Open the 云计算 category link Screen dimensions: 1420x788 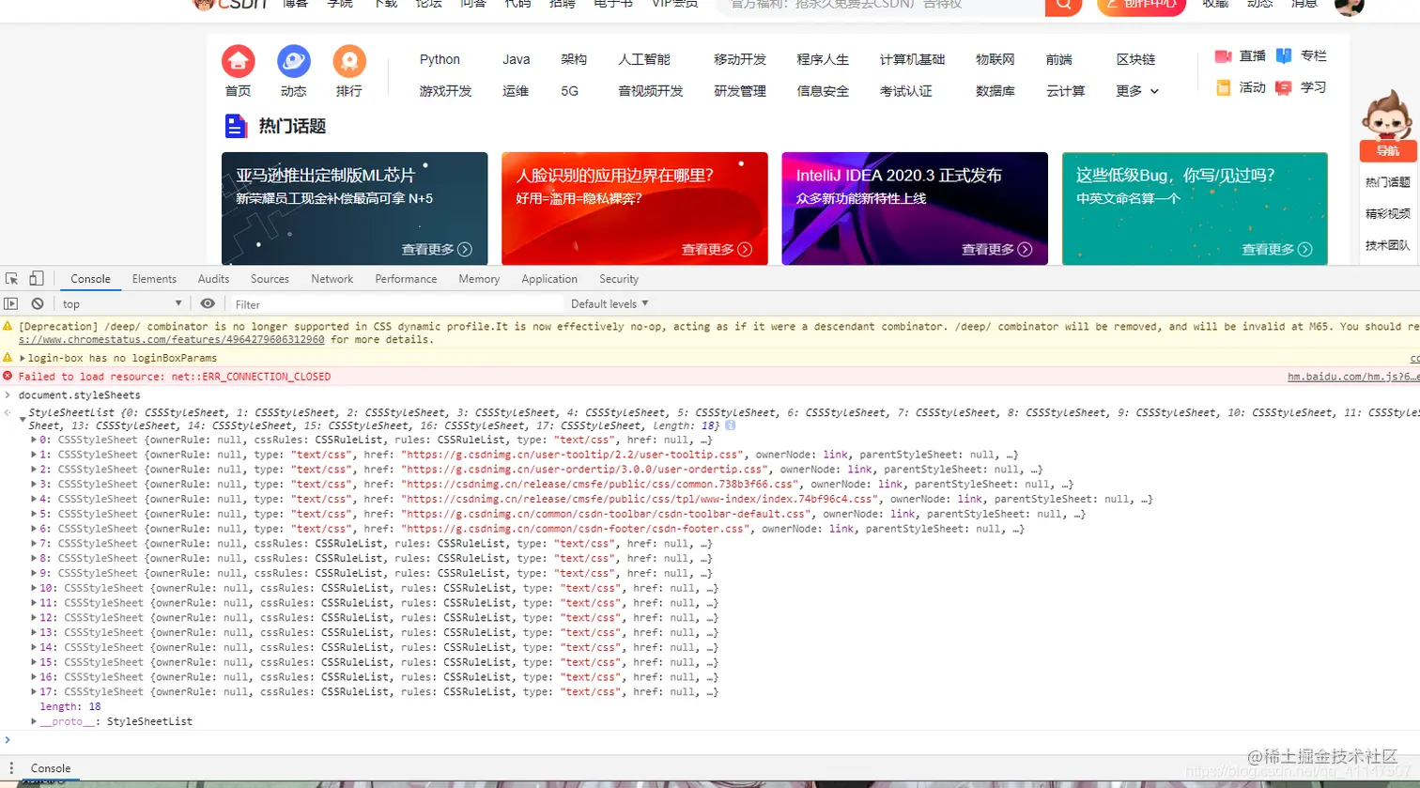(1065, 91)
